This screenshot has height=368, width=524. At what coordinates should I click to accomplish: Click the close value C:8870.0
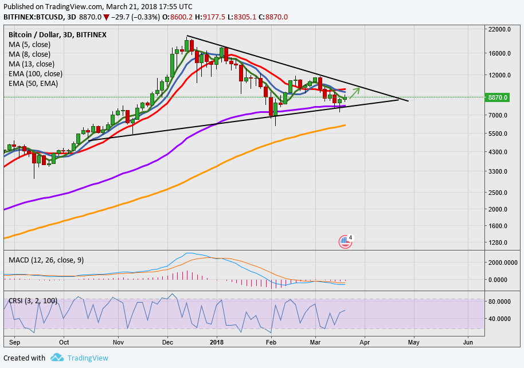pyautogui.click(x=273, y=17)
